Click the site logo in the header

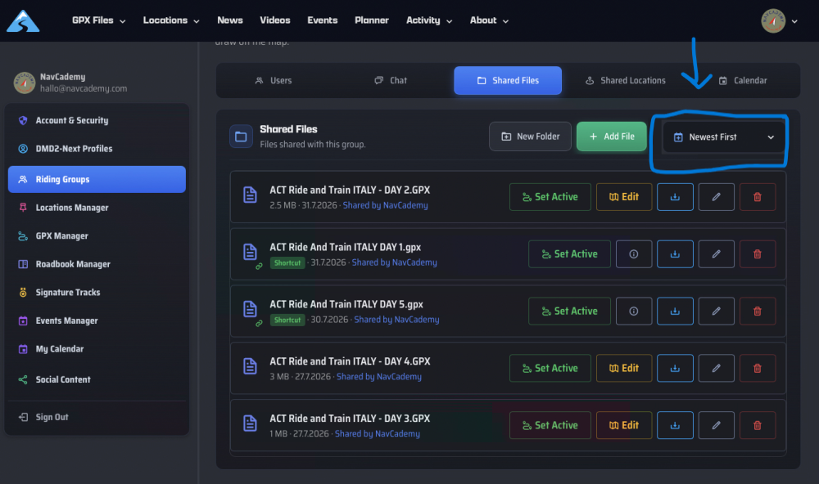(x=23, y=21)
